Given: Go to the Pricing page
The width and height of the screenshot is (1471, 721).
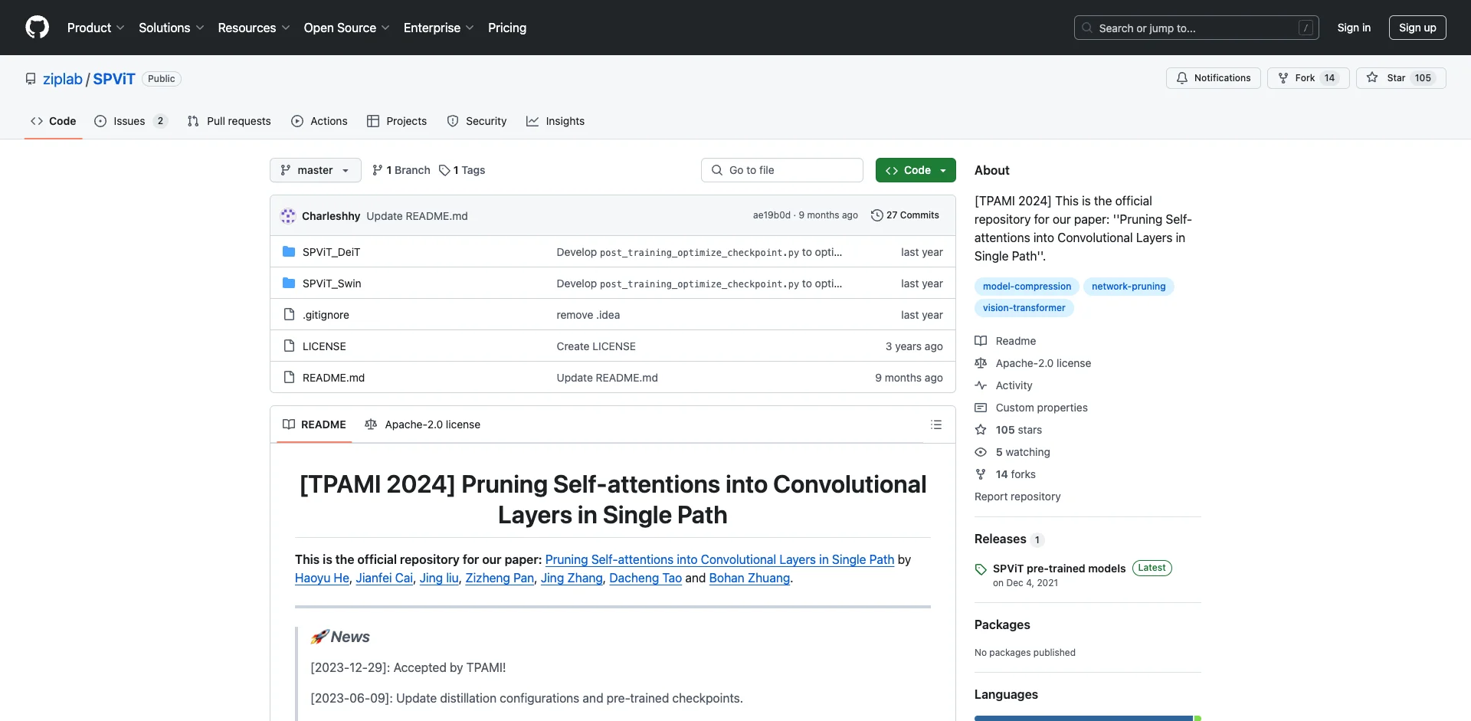Looking at the screenshot, I should pyautogui.click(x=507, y=28).
